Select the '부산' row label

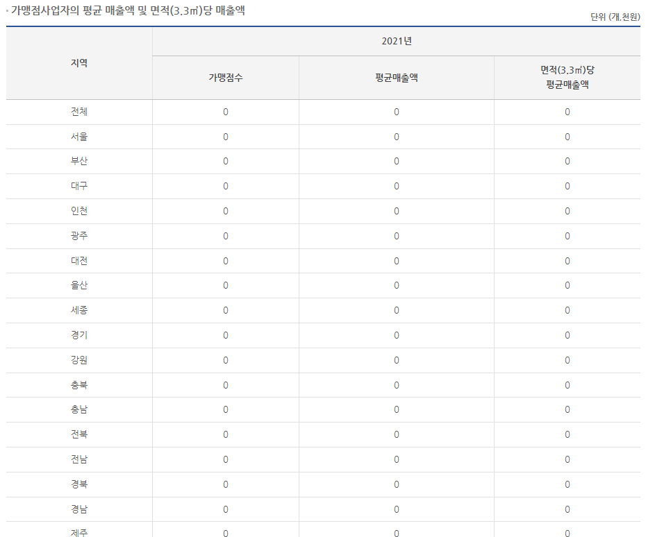click(79, 161)
